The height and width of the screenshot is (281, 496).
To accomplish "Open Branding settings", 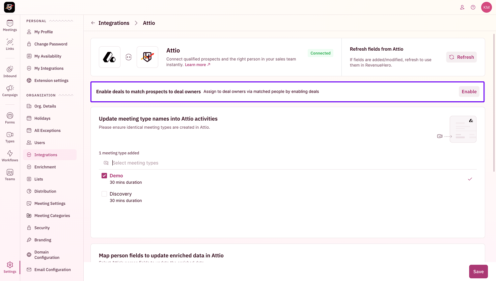I will point(50,240).
